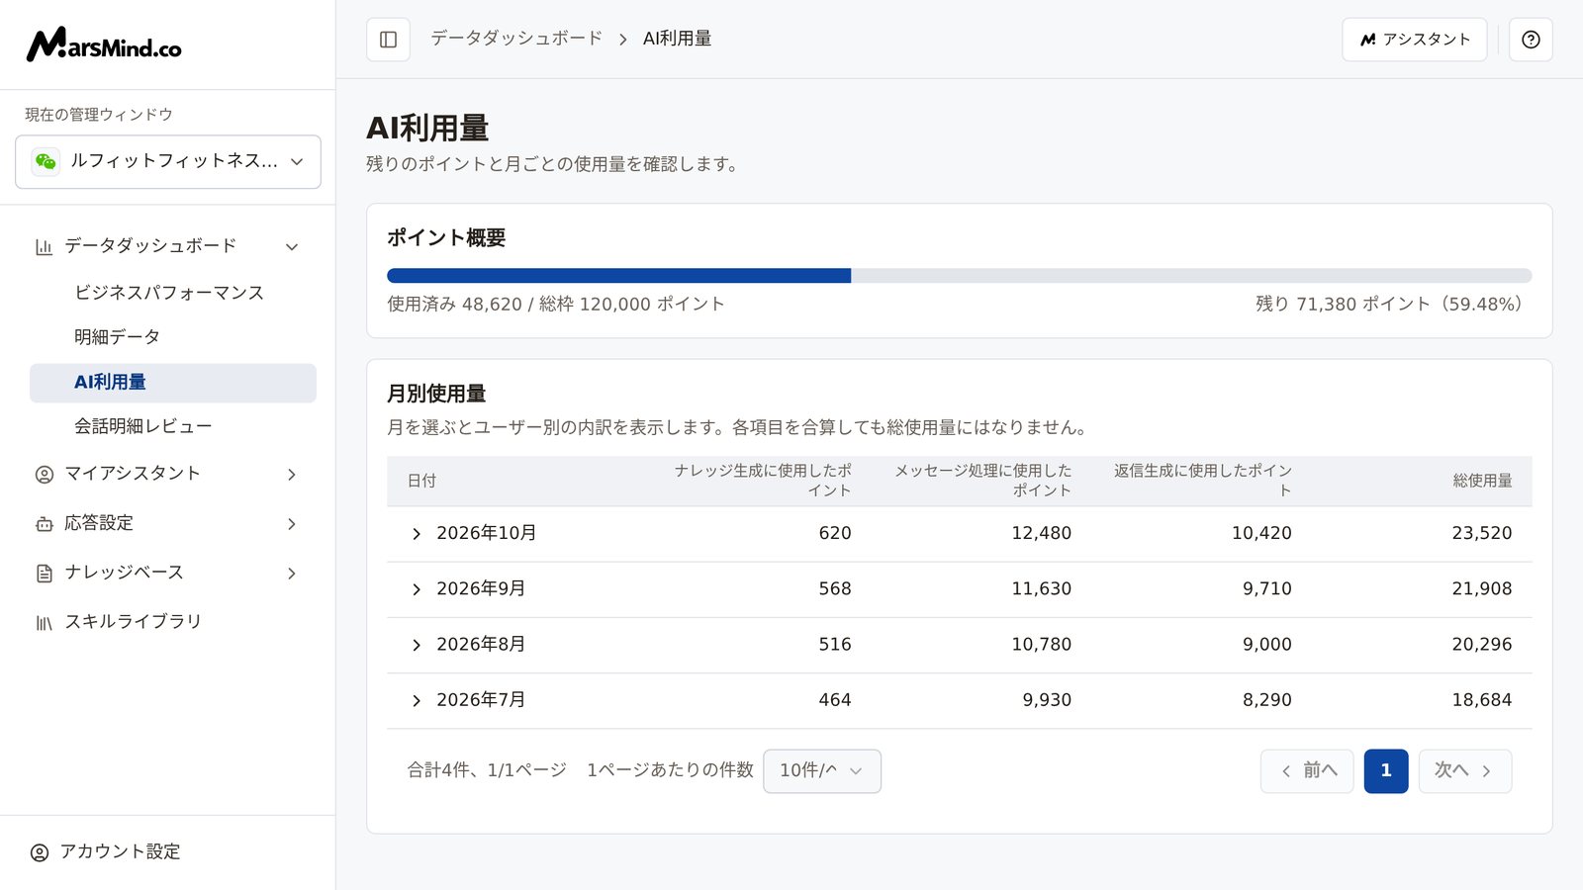Click the アカウント設定 user icon
1583x890 pixels.
40,852
